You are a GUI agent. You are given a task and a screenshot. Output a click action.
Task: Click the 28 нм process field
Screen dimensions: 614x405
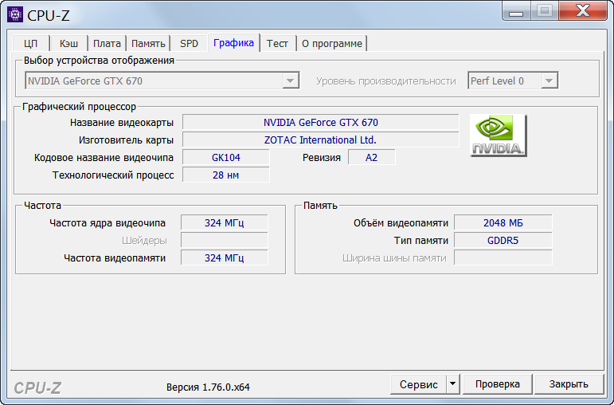(x=226, y=175)
